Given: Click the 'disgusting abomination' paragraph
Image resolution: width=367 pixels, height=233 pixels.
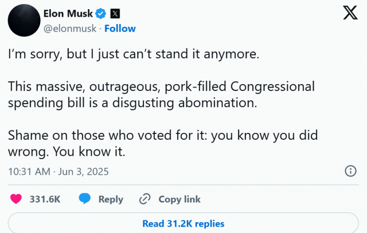Looking at the screenshot, I should [x=161, y=94].
